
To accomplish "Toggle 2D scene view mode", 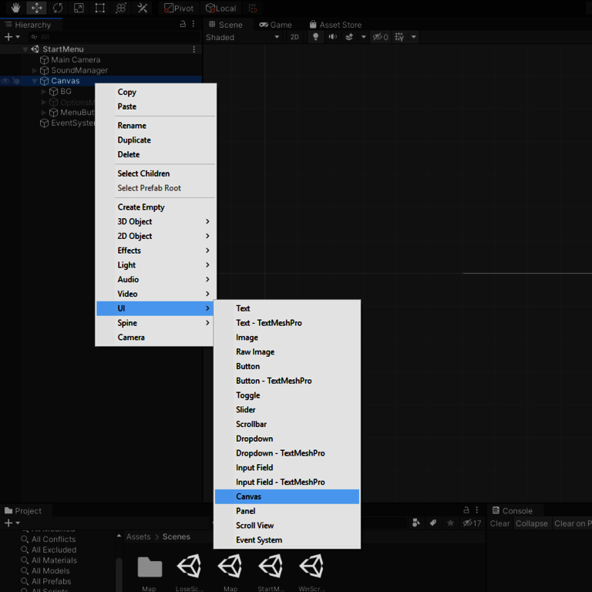I will (x=294, y=37).
